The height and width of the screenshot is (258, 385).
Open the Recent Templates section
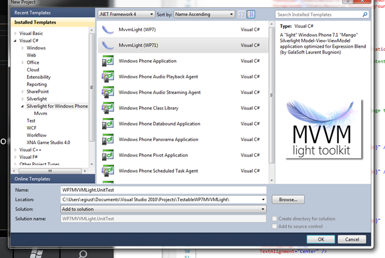point(53,13)
